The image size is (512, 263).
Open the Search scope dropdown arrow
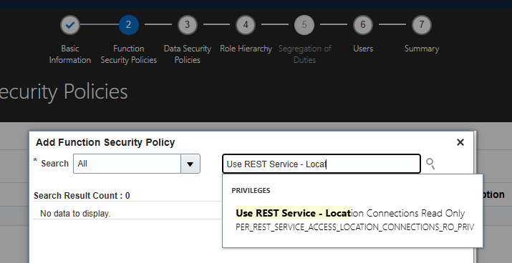click(x=190, y=164)
